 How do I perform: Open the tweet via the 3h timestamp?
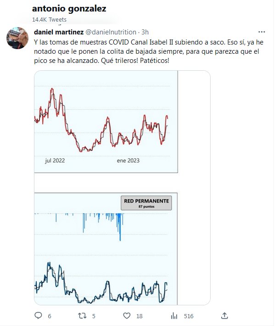145,32
